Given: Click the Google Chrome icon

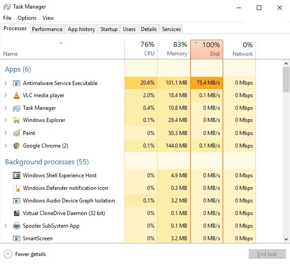Looking at the screenshot, I should click(17, 146).
